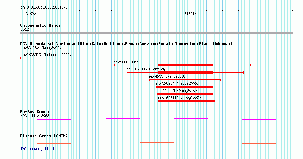The width and height of the screenshot is (303, 159).
Task: Click the NRG1|NM_013962 transcript label
Action: [35, 116]
